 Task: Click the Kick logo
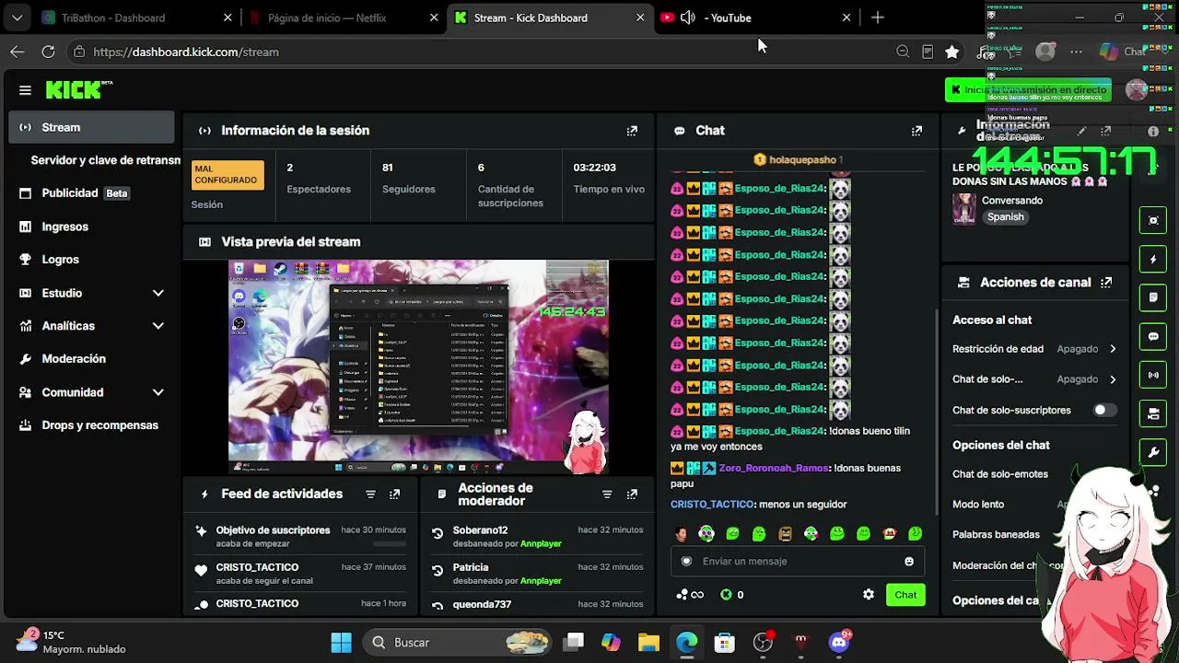74,89
